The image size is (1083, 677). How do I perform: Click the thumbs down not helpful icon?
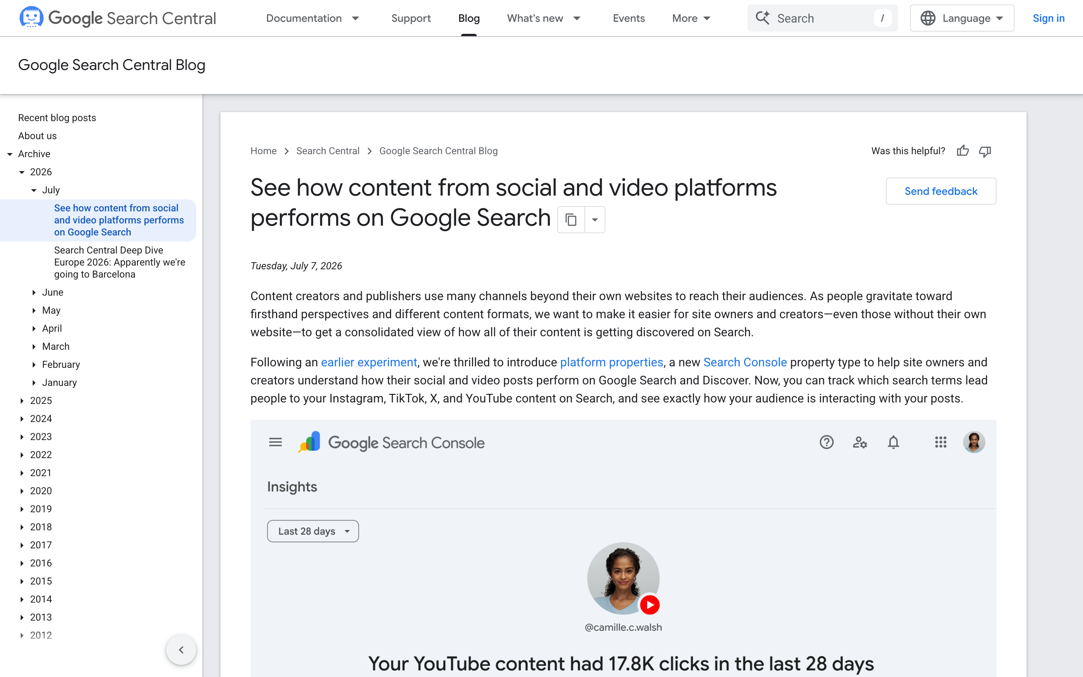[985, 151]
